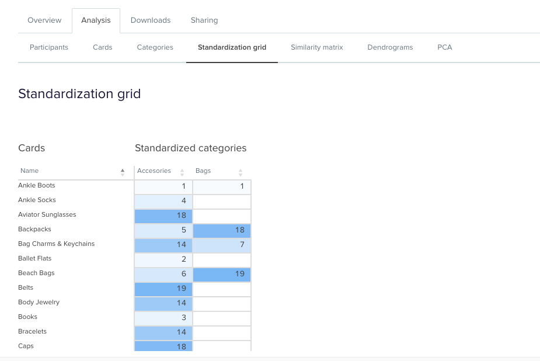Click Beach Bags Accesories cell 6
Image resolution: width=540 pixels, height=361 pixels.
coord(163,275)
